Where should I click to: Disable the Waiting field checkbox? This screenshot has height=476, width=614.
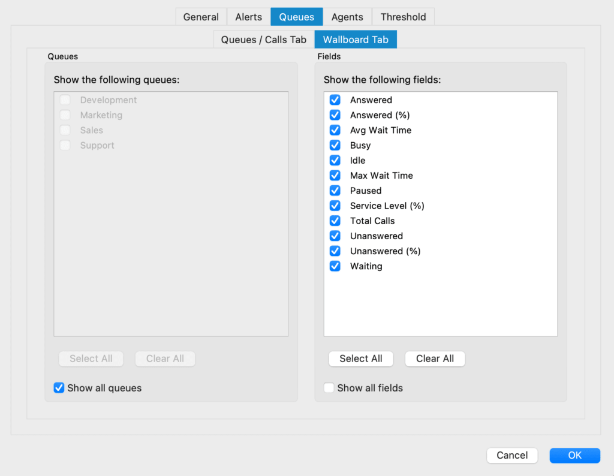pos(335,266)
